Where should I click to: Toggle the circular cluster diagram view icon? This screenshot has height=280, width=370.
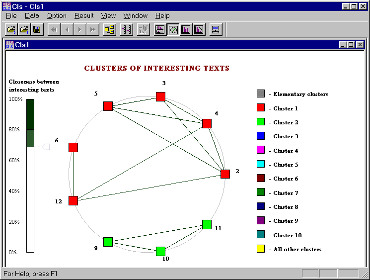pyautogui.click(x=173, y=29)
